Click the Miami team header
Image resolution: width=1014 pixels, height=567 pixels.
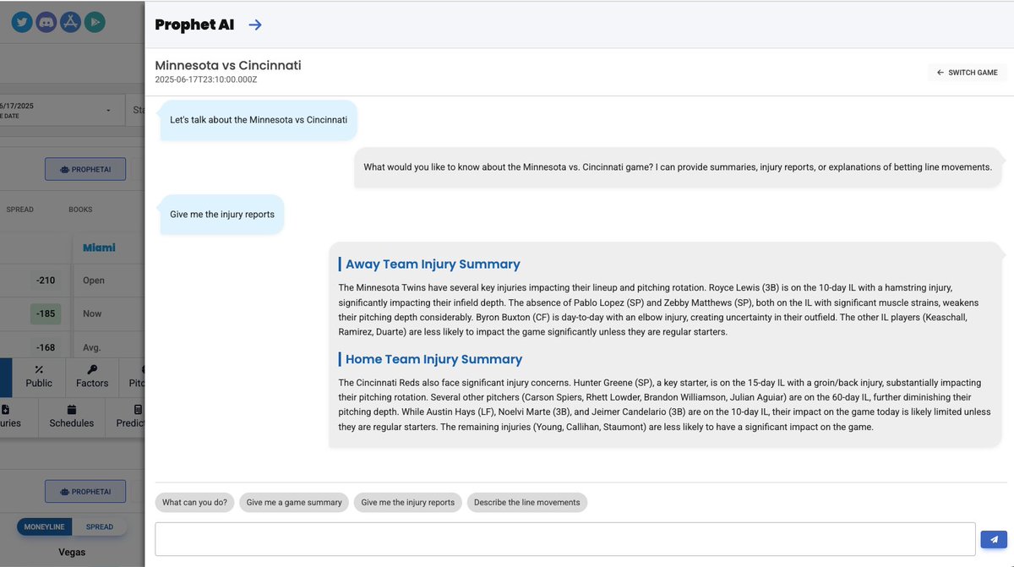(99, 248)
